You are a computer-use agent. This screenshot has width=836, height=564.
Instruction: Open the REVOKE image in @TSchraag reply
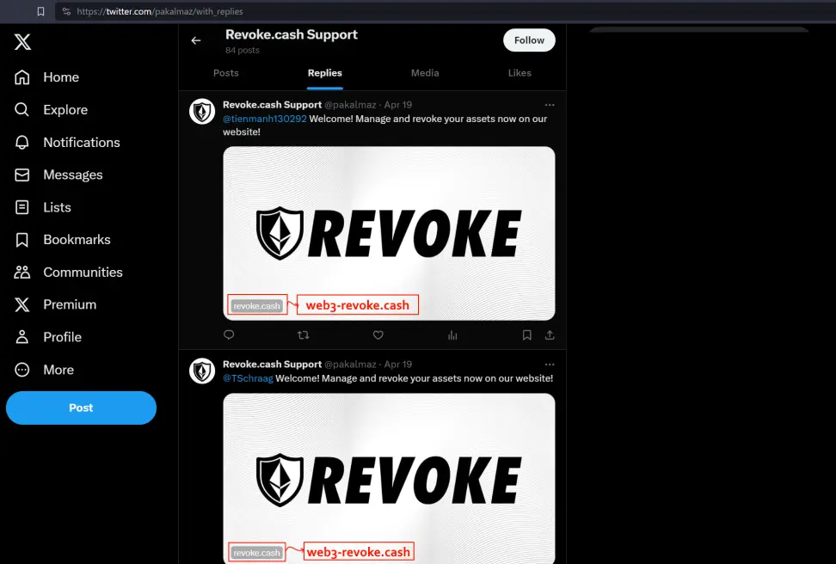(389, 478)
